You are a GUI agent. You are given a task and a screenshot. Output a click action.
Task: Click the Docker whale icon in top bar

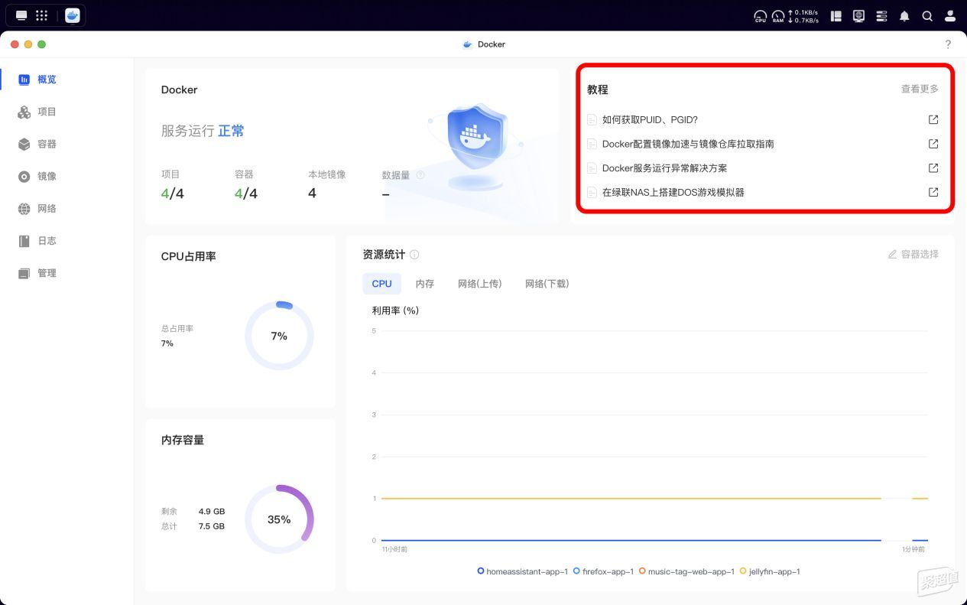[x=73, y=15]
